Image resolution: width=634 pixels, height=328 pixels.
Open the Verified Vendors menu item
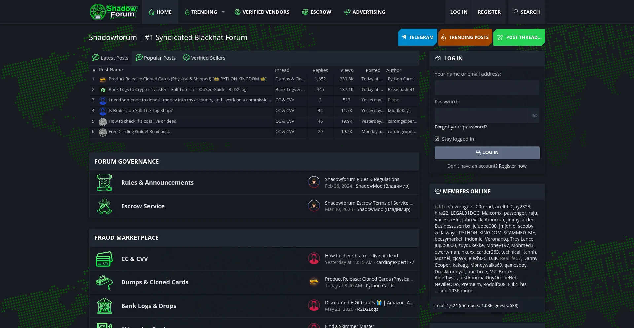click(262, 12)
